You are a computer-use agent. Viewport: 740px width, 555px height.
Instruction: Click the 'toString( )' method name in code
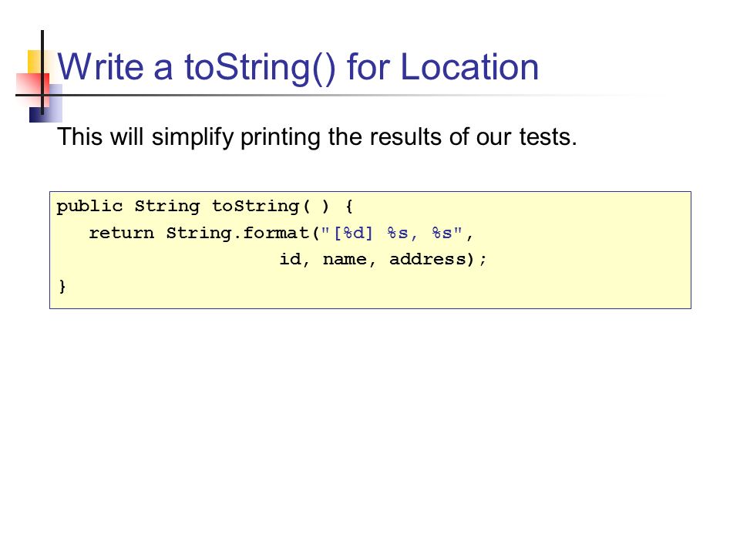pos(271,207)
